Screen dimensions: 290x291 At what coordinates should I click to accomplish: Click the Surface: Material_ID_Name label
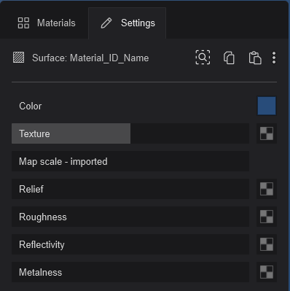(90, 58)
